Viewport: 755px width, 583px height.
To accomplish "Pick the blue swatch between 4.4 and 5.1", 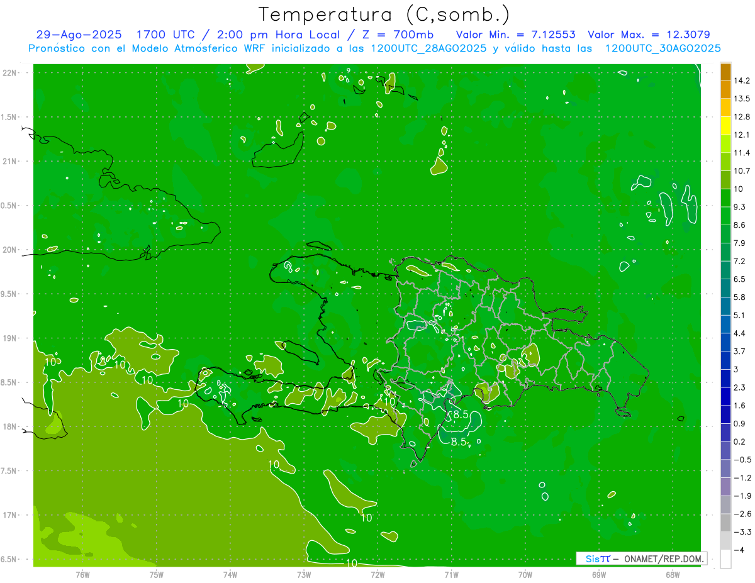I will (x=725, y=324).
